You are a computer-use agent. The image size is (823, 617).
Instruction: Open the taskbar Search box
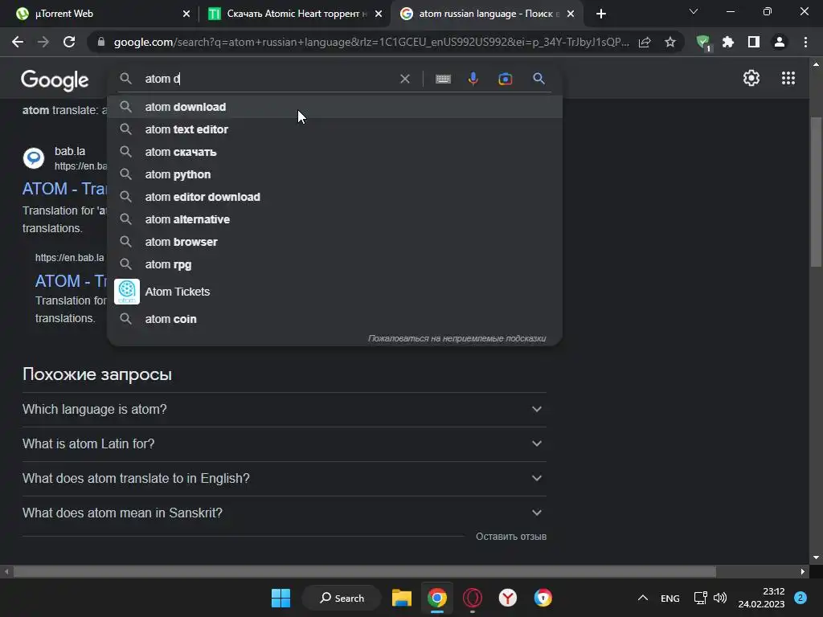342,598
